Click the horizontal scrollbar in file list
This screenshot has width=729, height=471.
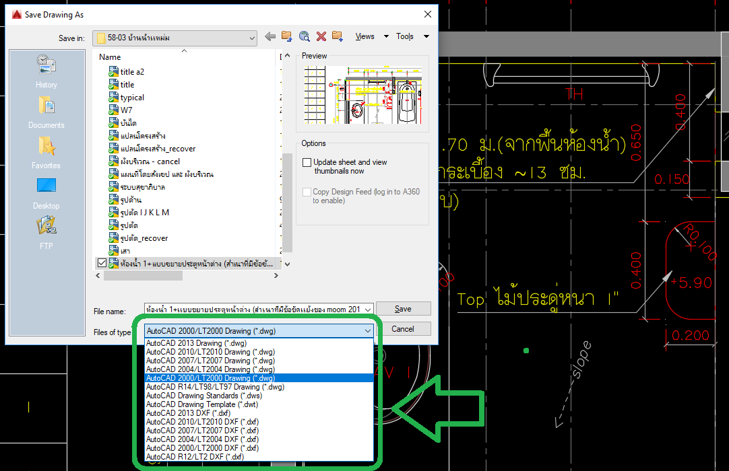(143, 275)
